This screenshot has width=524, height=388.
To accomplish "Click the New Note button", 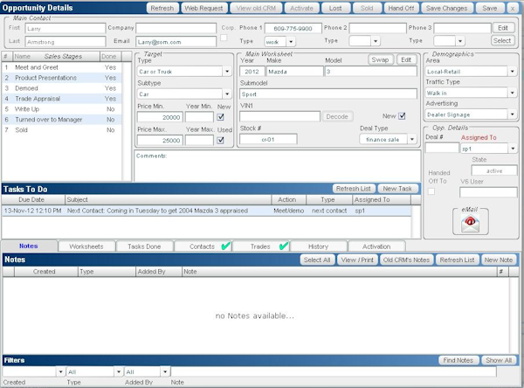I will 499,260.
